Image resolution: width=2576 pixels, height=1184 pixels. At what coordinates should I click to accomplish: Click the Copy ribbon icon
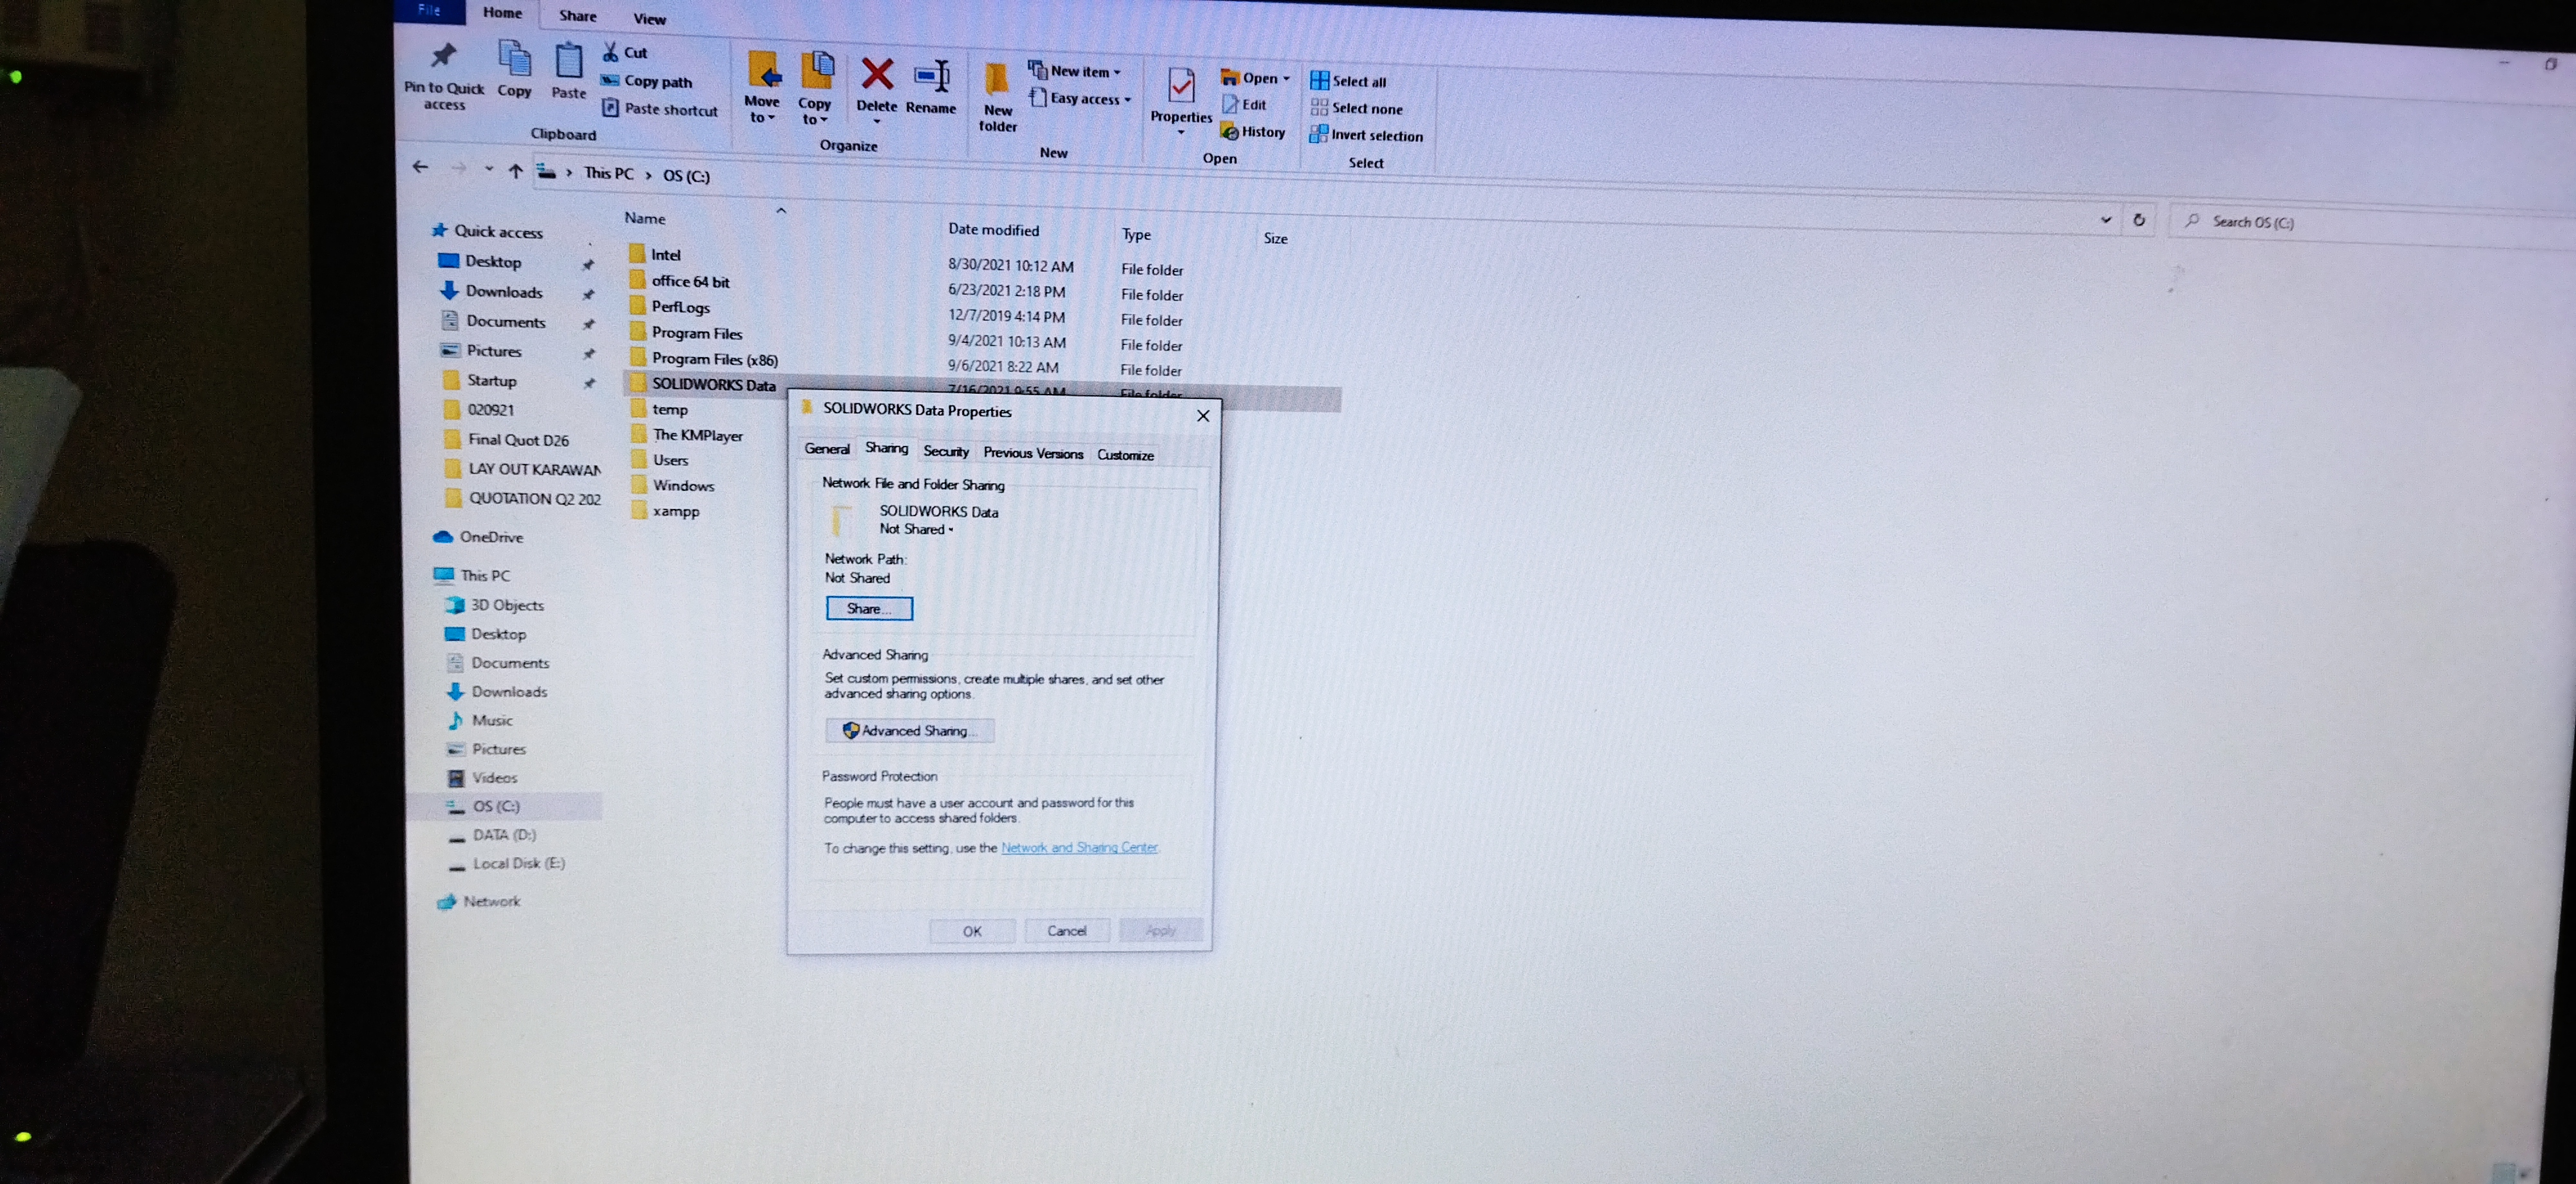click(515, 58)
